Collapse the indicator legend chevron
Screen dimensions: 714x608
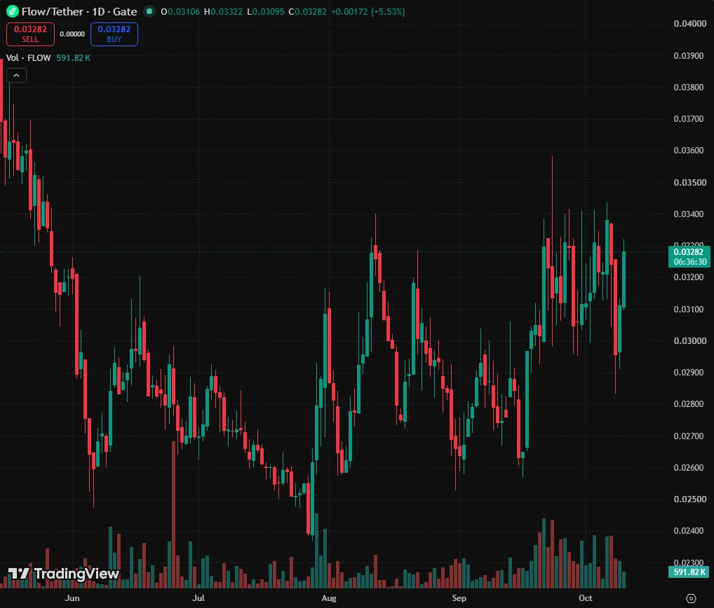[x=16, y=76]
